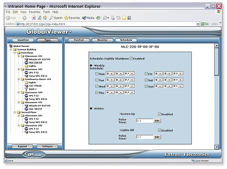The width and height of the screenshot is (227, 169).
Task: Open the File menu
Action: point(8,12)
